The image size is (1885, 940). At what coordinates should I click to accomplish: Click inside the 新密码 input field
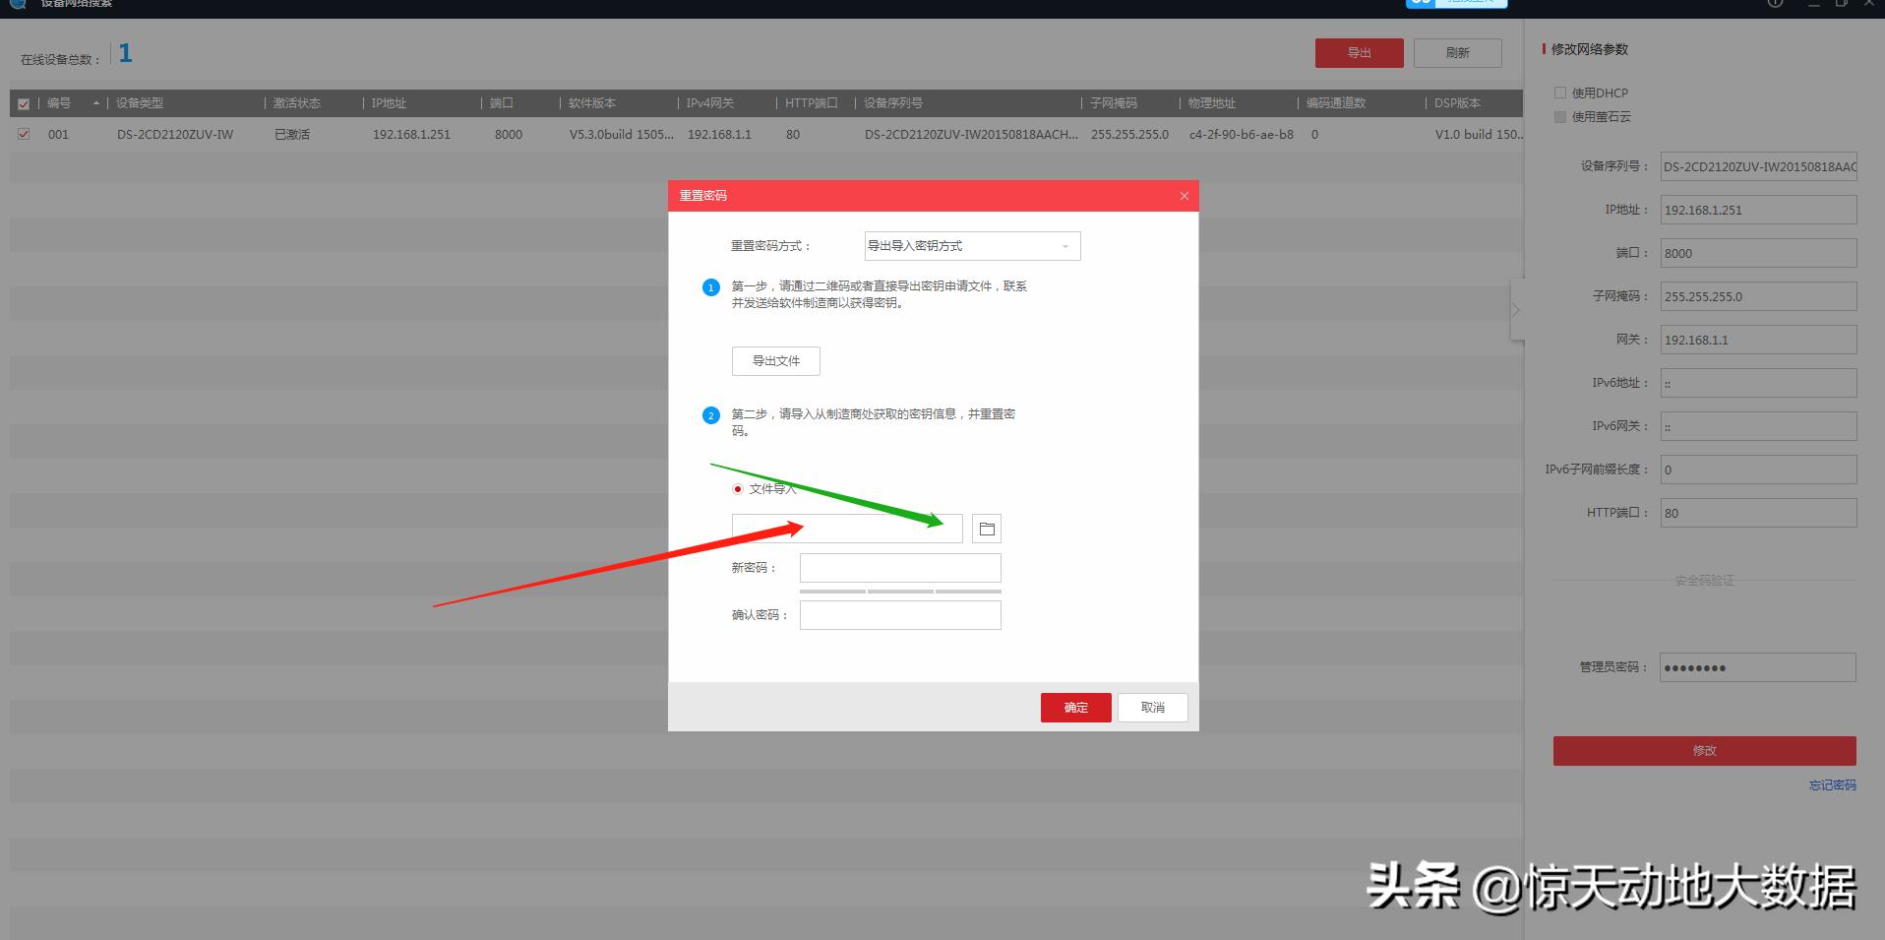click(x=899, y=568)
